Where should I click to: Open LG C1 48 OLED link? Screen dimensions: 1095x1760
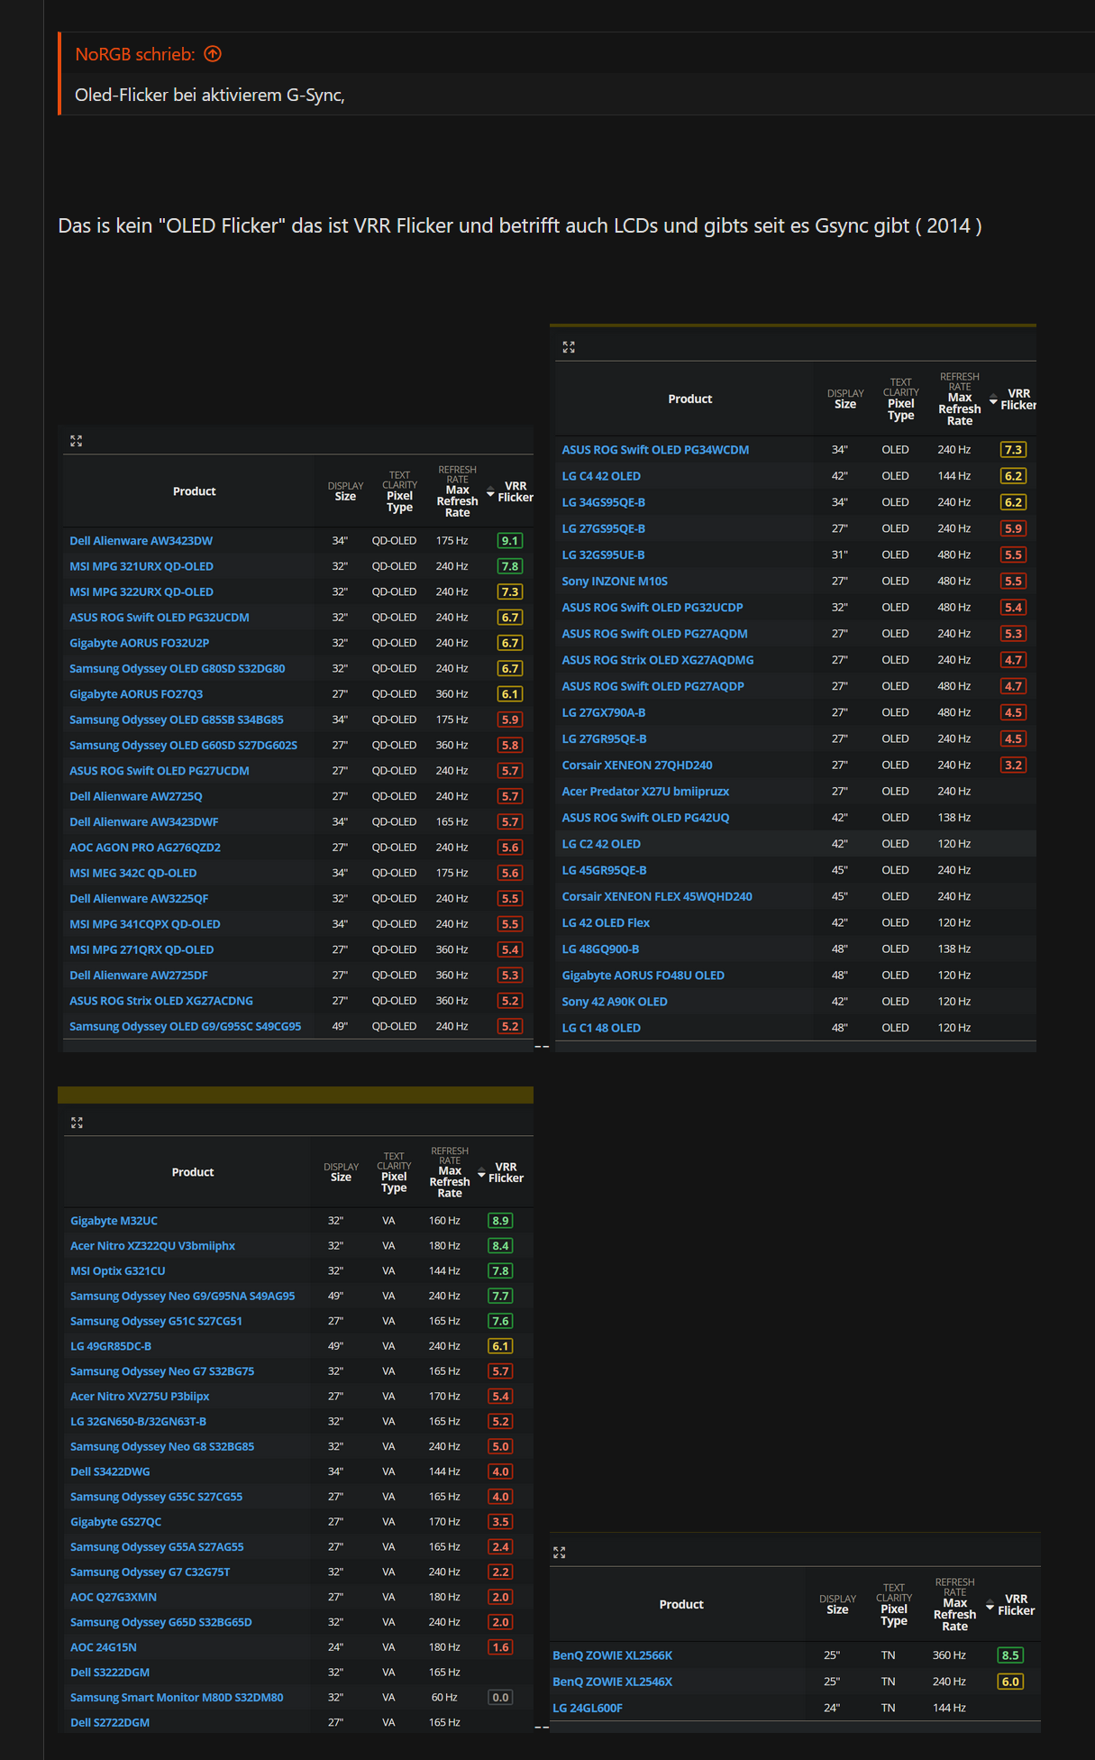(x=601, y=1028)
